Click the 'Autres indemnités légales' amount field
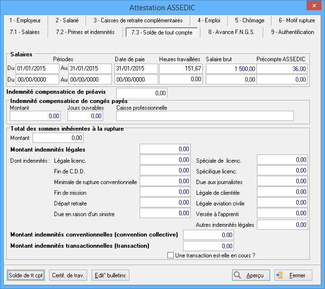 point(282,225)
